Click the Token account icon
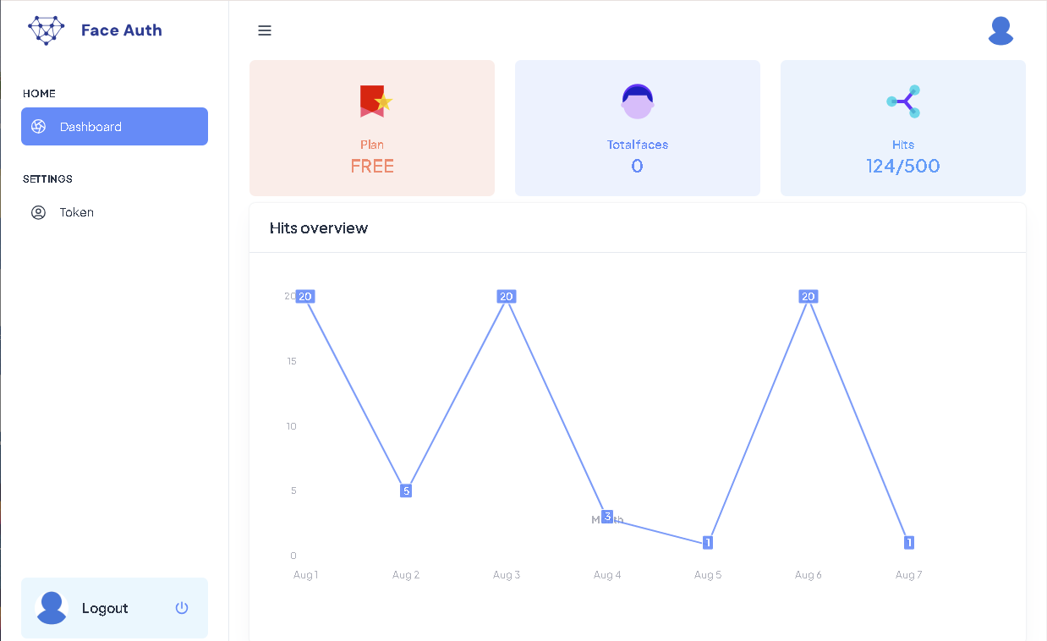Viewport: 1047px width, 641px height. pos(37,212)
